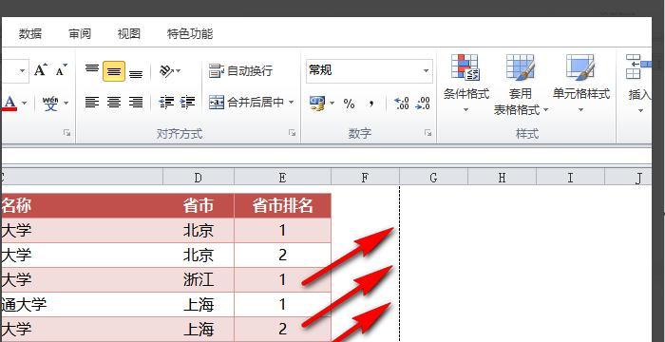Select column H header
The width and height of the screenshot is (665, 342).
502,178
